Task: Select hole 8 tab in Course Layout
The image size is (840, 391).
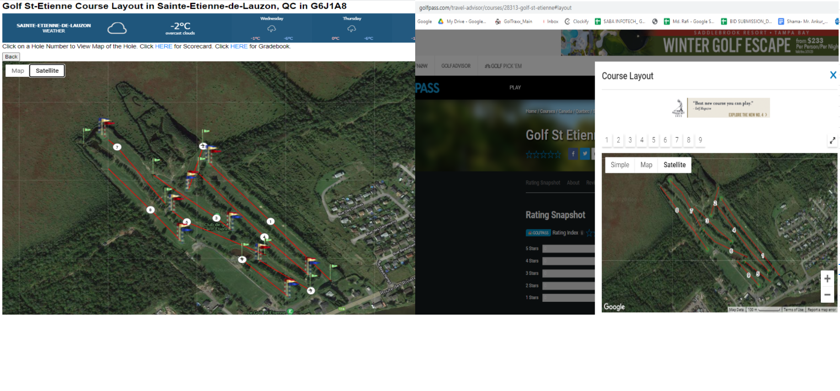Action: click(x=688, y=140)
